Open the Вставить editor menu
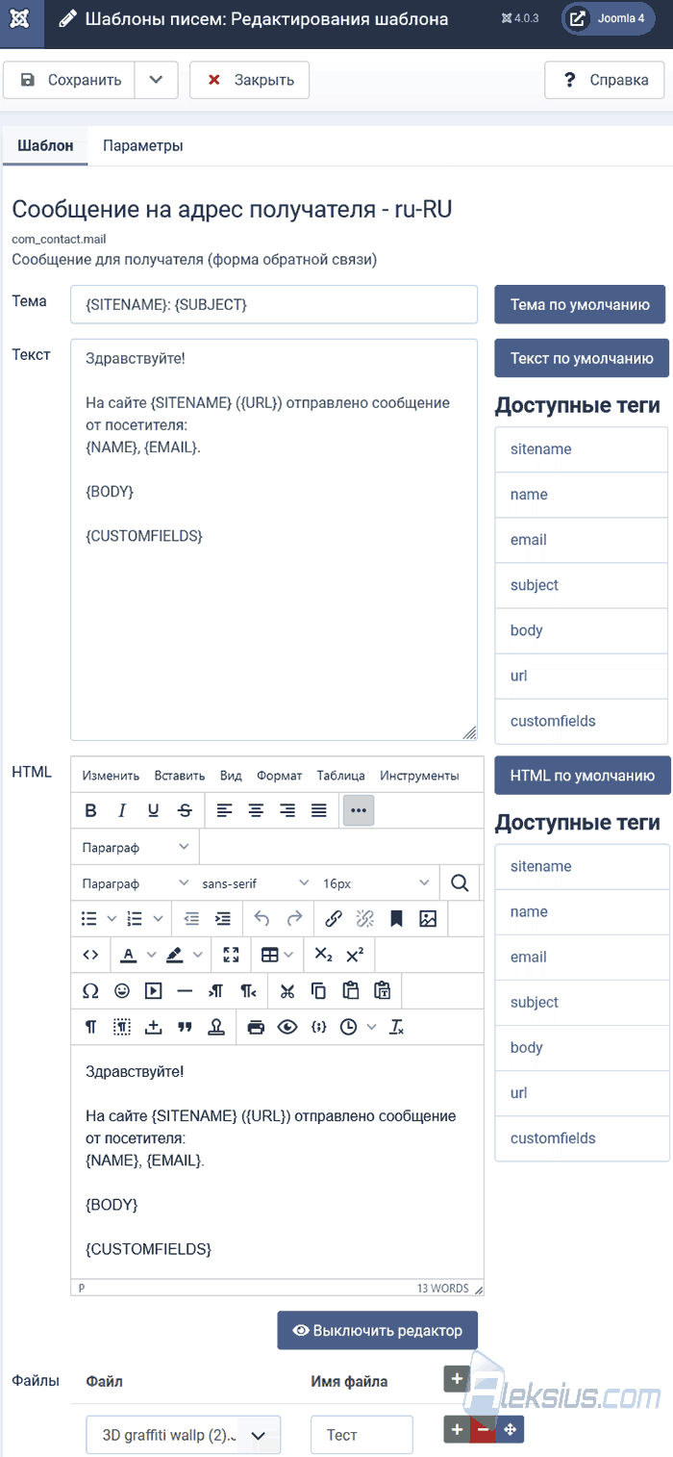673x1457 pixels. click(180, 776)
